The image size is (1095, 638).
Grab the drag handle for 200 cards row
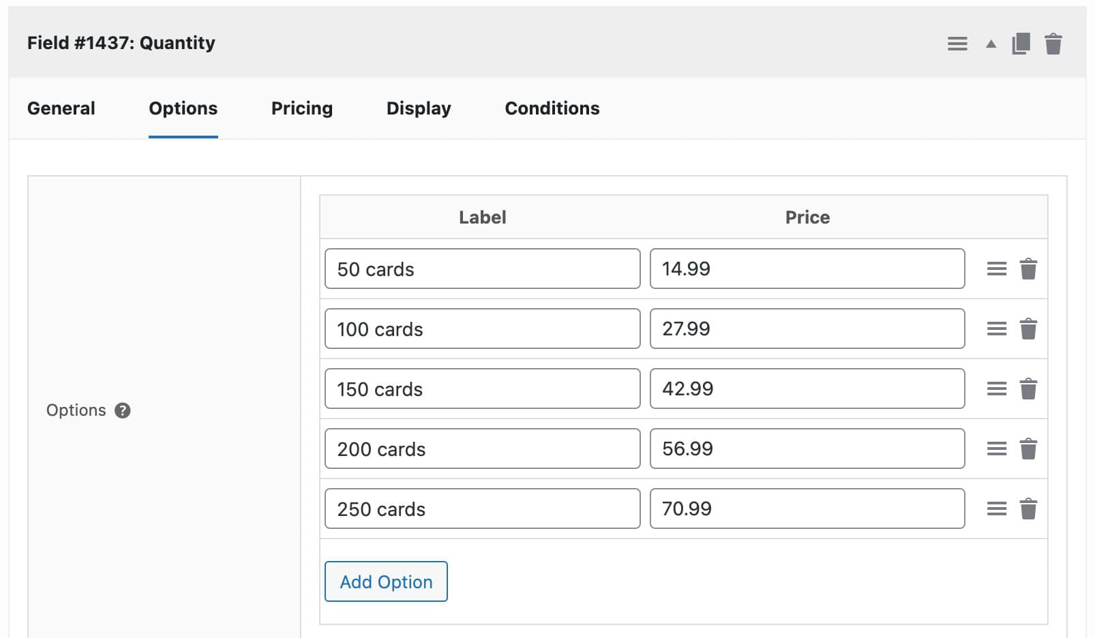(996, 449)
